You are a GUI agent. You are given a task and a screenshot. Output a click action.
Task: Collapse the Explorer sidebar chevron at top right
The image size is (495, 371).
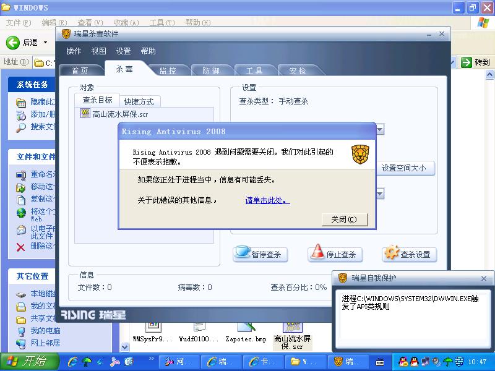[x=489, y=74]
